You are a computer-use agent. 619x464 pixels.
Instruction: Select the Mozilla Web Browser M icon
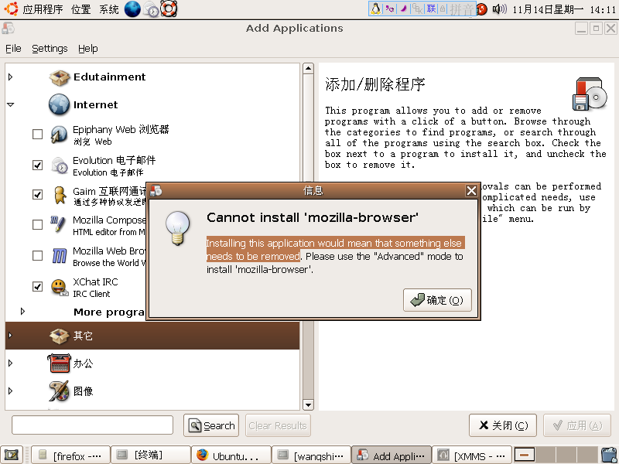(x=60, y=256)
